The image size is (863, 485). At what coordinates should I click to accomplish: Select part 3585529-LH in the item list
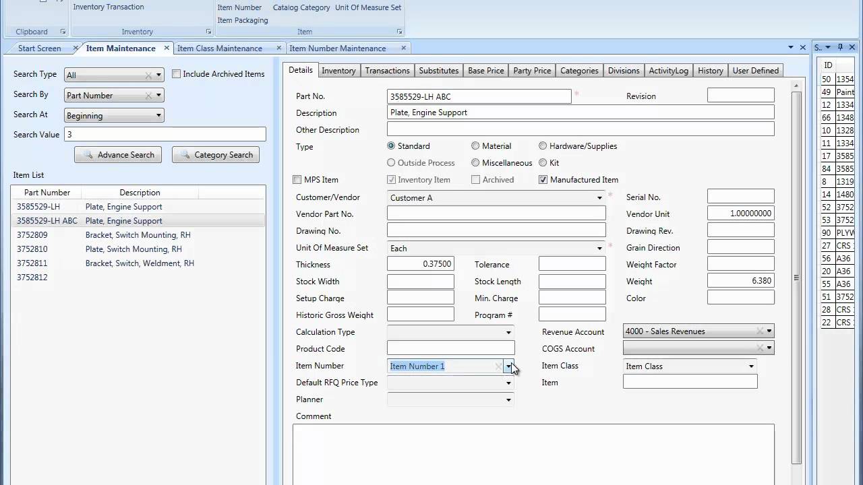click(x=138, y=207)
